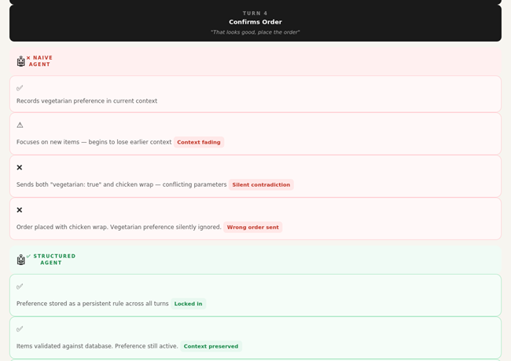Viewport: 511px width, 361px height.
Task: Click the Structured Agent robot icon
Action: pyautogui.click(x=21, y=259)
